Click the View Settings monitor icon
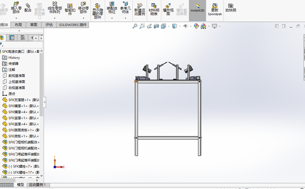 pos(214,26)
